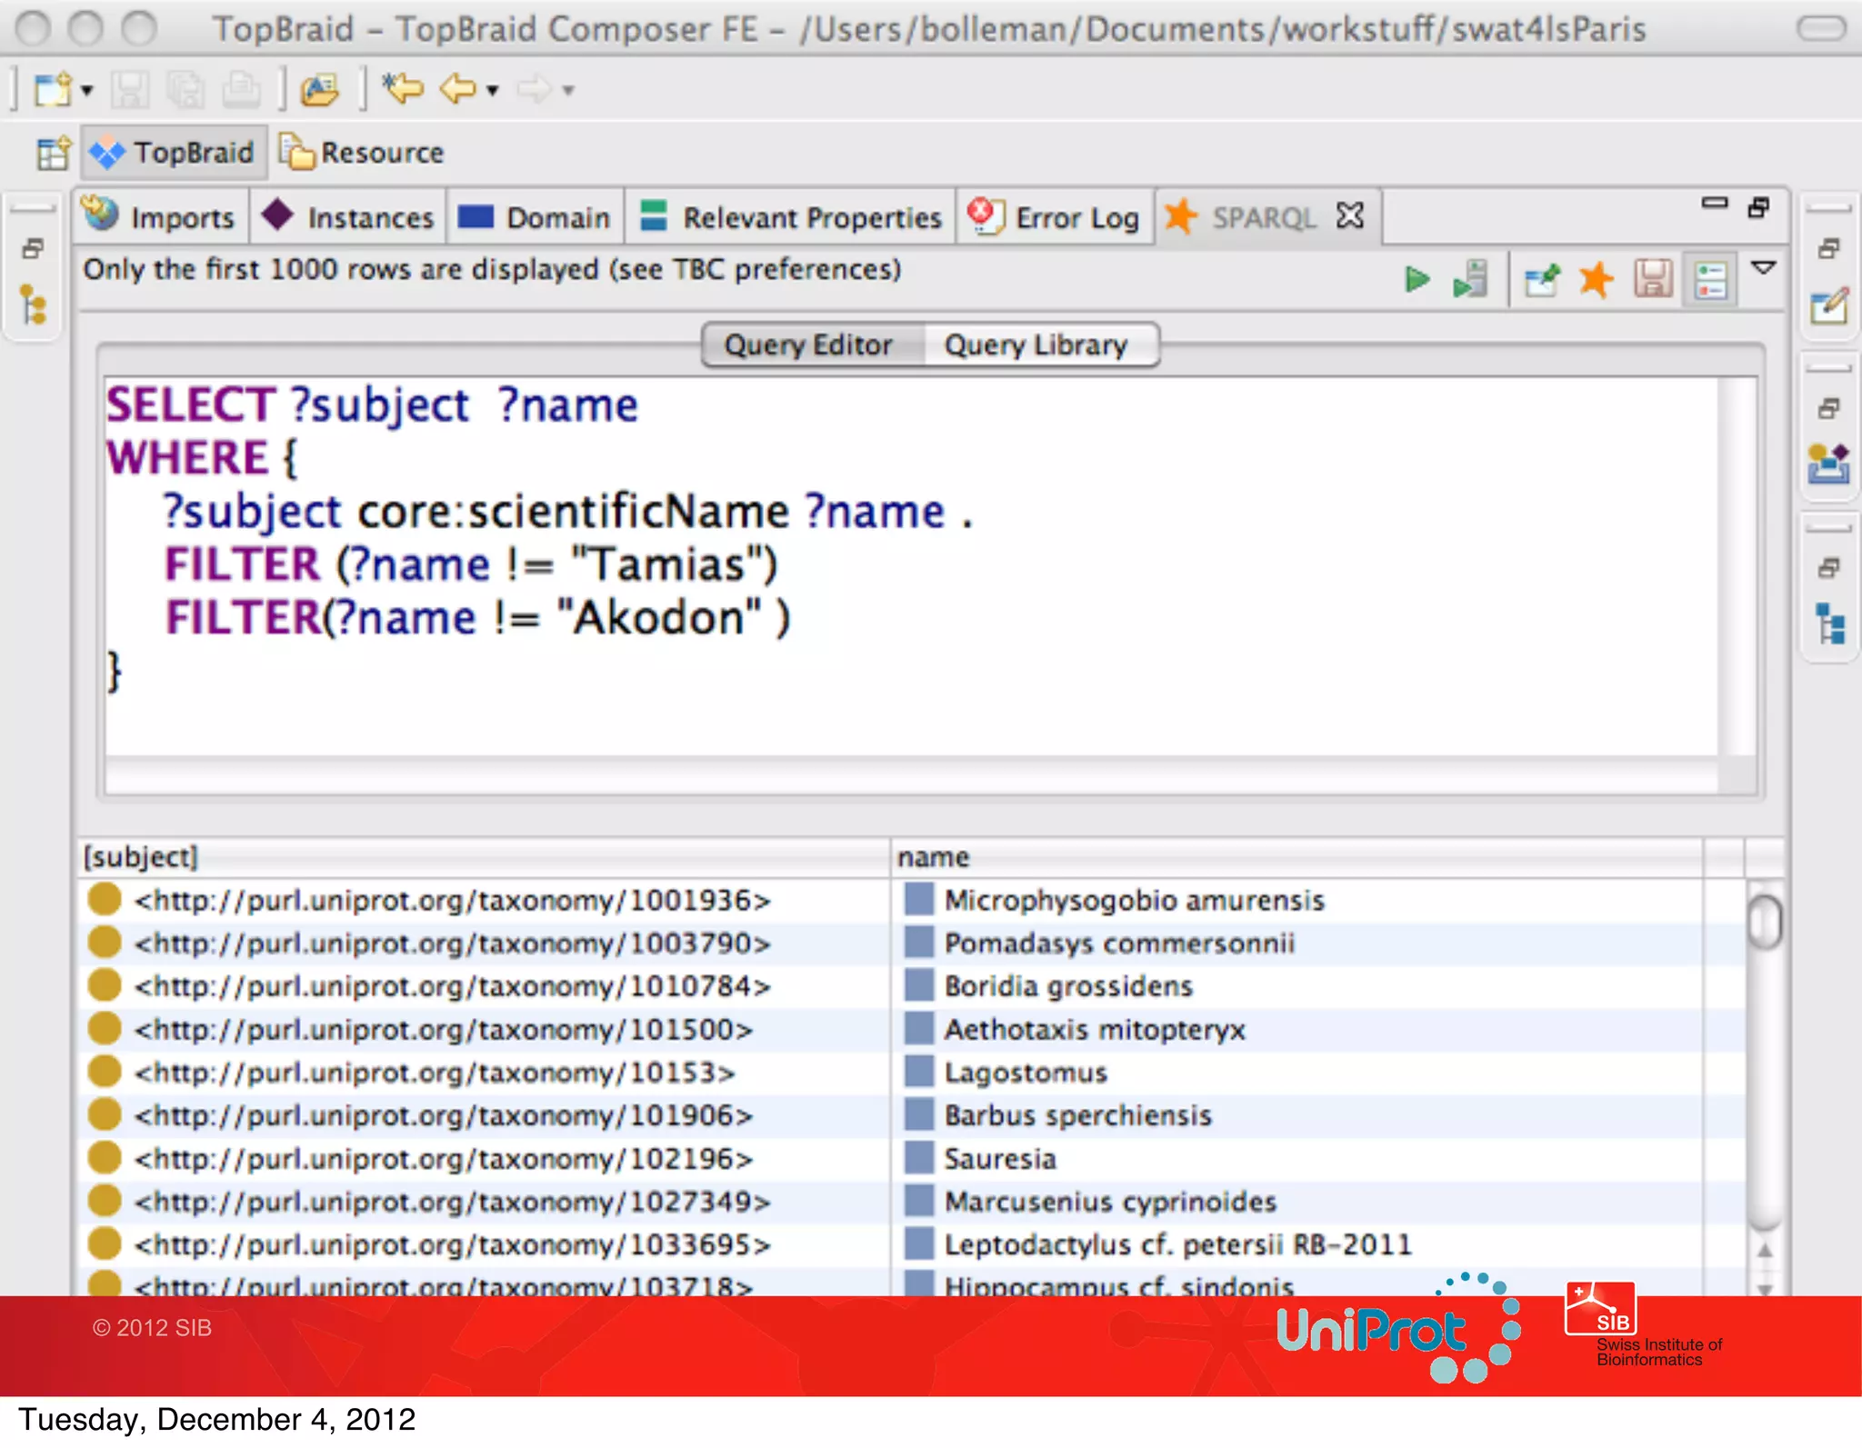Toggle the list layout view button in SPARQL toolbar
This screenshot has height=1448, width=1862.
pyautogui.click(x=1710, y=279)
